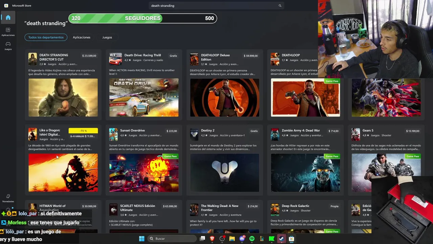Image resolution: width=433 pixels, height=244 pixels.
Task: Click the SCARLET NEXUS app icon
Action: click(x=113, y=209)
